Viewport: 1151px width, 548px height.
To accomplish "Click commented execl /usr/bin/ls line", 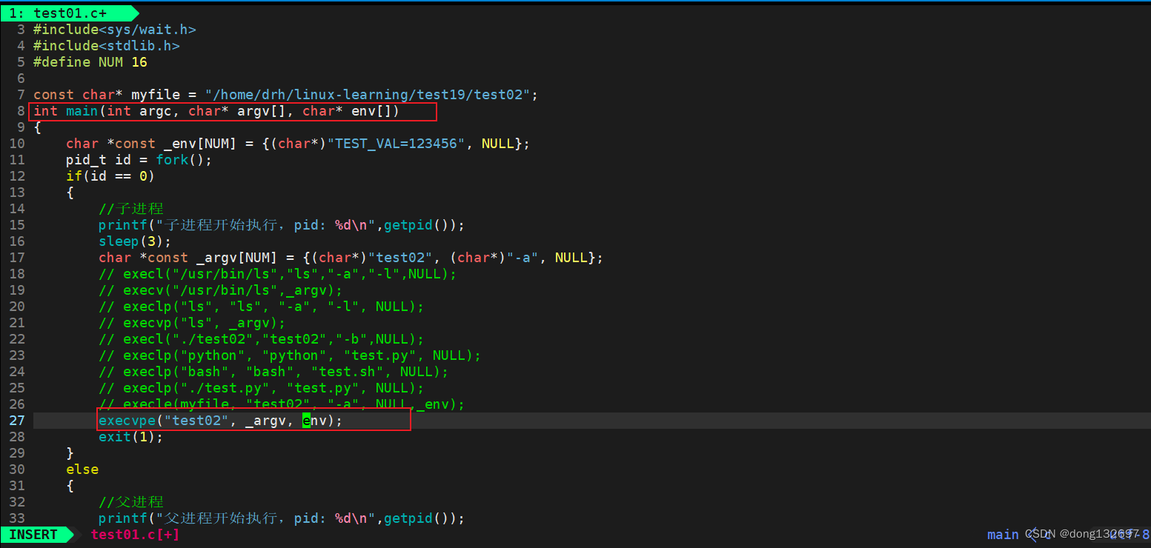I will click(278, 274).
